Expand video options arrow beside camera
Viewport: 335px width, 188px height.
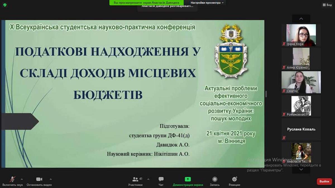pyautogui.click(x=51, y=179)
